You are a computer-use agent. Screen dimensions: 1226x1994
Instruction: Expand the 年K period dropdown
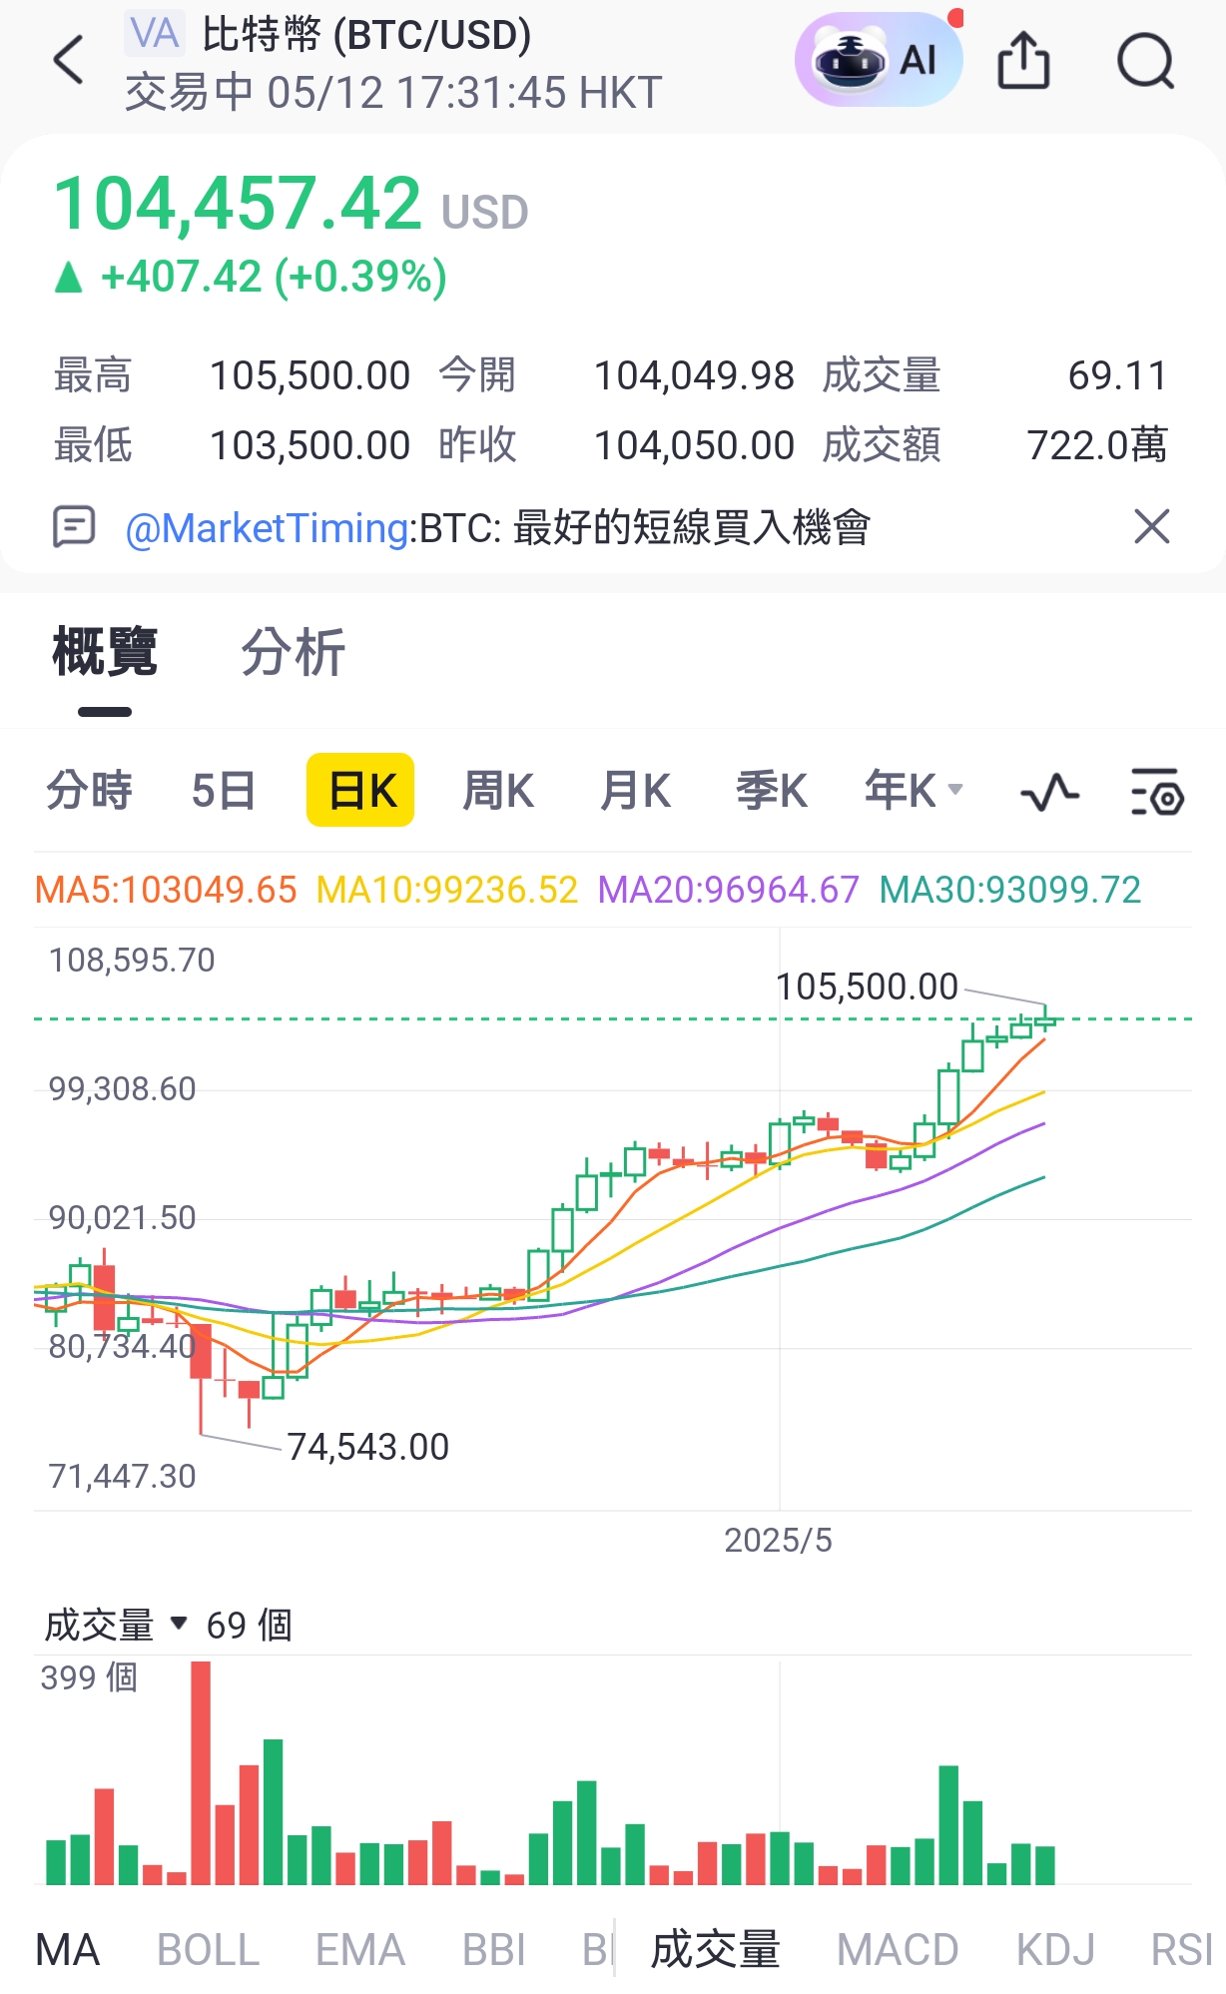pos(914,791)
